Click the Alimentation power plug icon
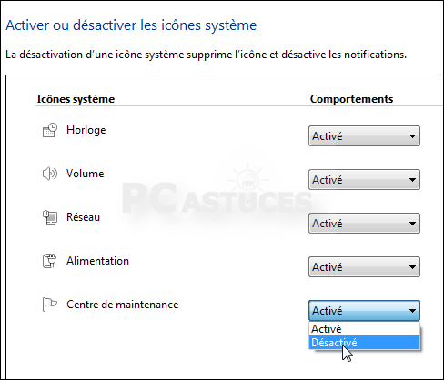444x380 pixels. click(x=50, y=261)
